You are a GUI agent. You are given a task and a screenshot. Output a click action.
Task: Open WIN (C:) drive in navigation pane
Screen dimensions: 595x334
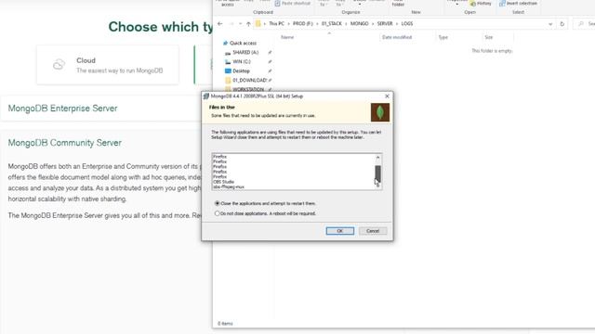click(242, 61)
